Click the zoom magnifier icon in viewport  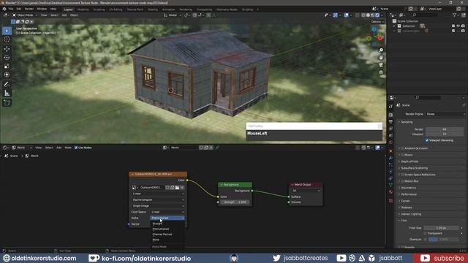pyautogui.click(x=381, y=50)
